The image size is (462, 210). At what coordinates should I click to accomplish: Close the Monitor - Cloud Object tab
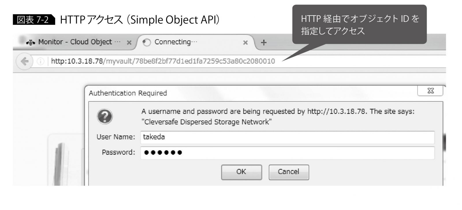pyautogui.click(x=129, y=43)
